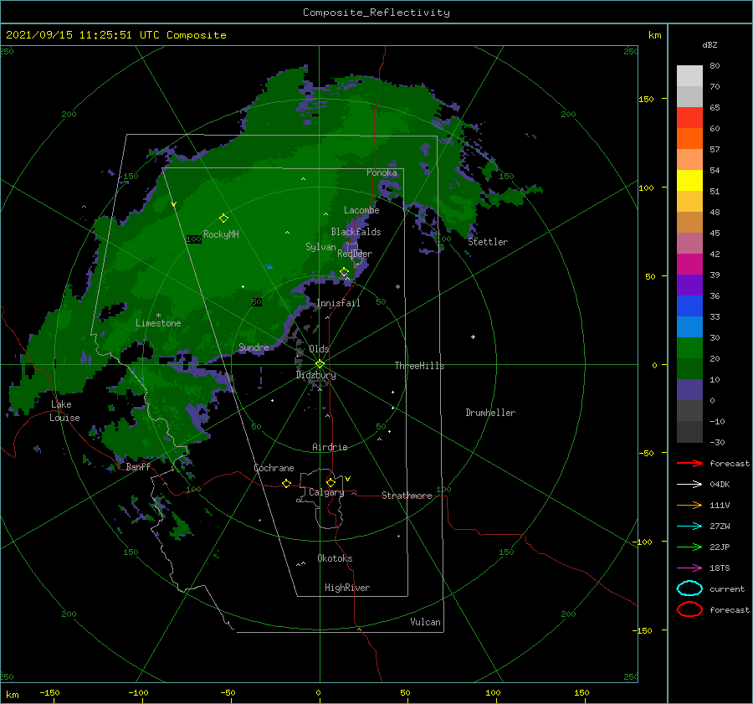Click the Sylvan label on the map
Image resolution: width=753 pixels, height=704 pixels.
(x=320, y=246)
